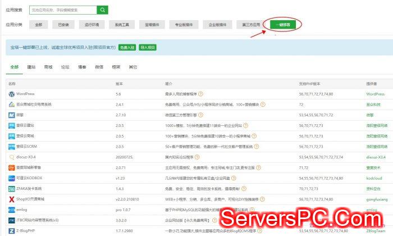Viewport: 393px width, 236px height.
Task: Click the Z-BlogPHP app icon
Action: point(11,230)
